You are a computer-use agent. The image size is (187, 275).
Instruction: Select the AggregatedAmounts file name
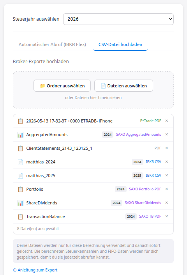tap(47, 135)
